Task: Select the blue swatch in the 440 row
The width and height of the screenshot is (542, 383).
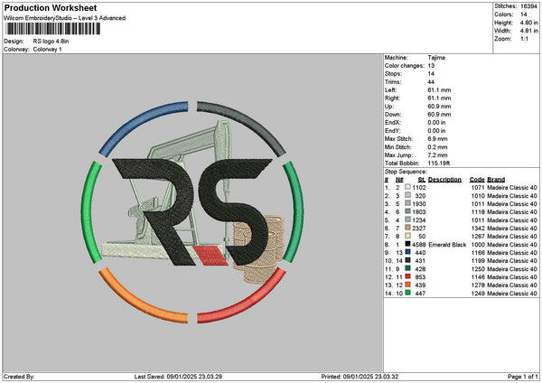Action: pos(408,252)
